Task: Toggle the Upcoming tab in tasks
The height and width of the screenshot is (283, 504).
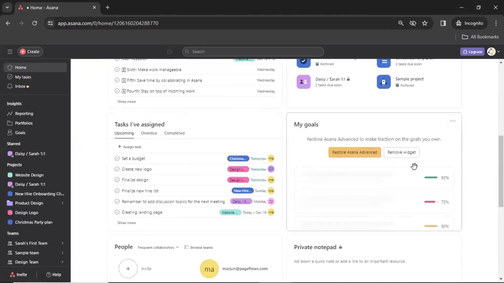Action: click(124, 133)
